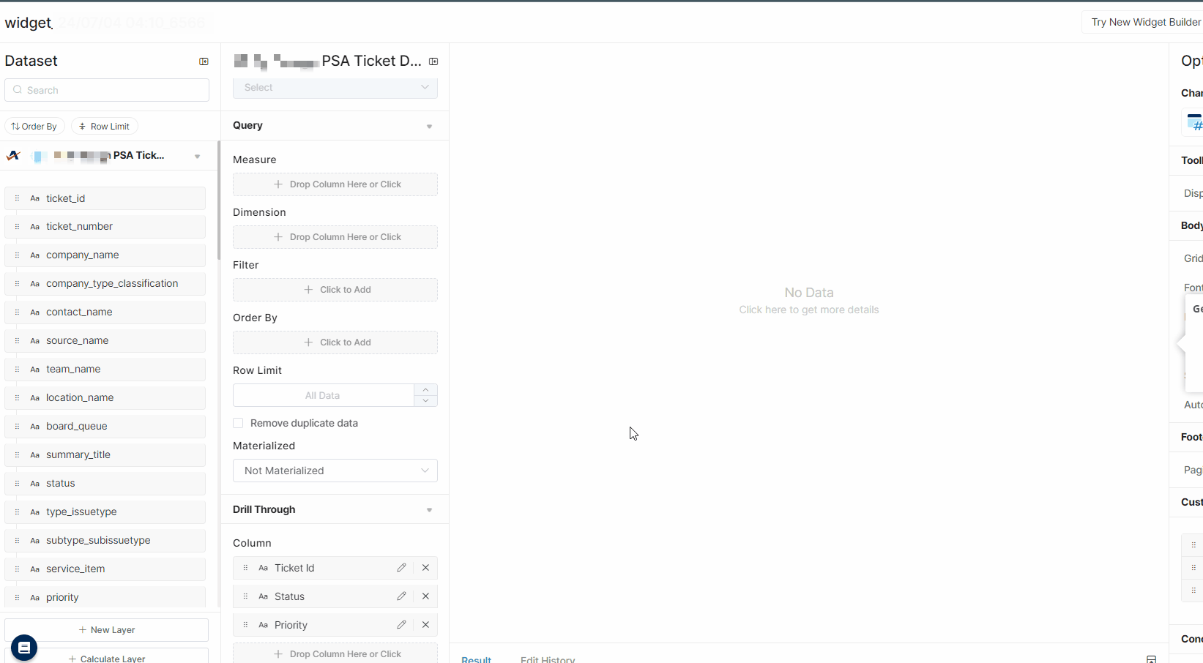Select the Result tab
1203x663 pixels.
pos(476,658)
